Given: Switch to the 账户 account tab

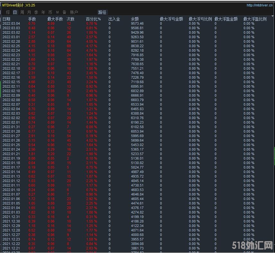Looking at the screenshot, I should [74, 12].
